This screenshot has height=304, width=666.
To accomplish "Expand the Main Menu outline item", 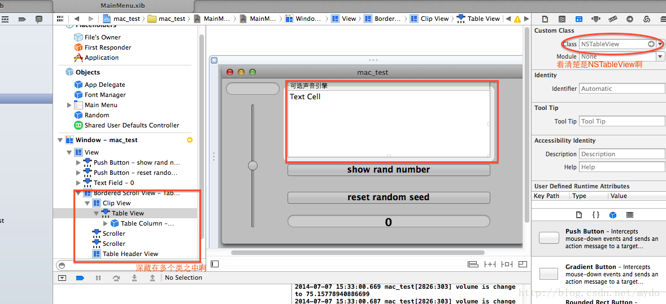I will (69, 105).
